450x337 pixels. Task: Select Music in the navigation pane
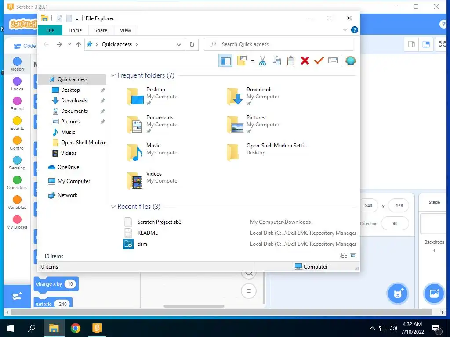click(x=68, y=132)
